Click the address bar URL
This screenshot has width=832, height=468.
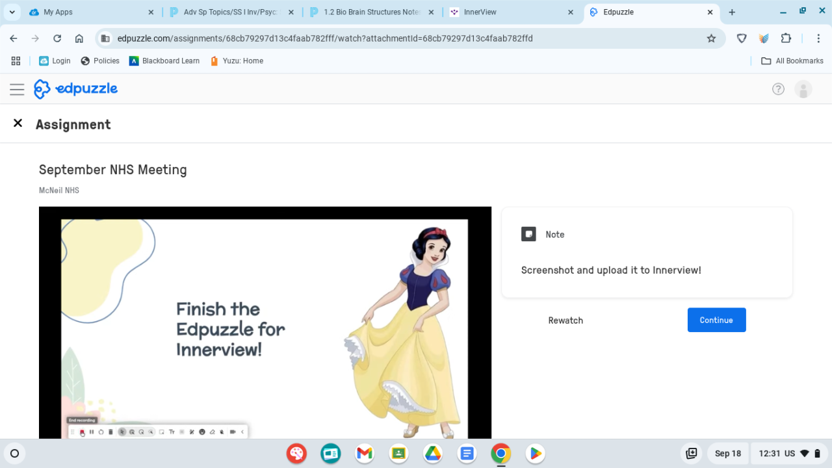click(325, 38)
